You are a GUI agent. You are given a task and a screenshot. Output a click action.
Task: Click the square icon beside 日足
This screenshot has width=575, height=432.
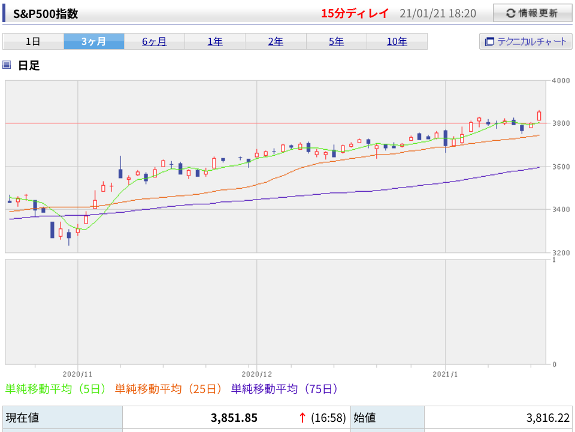tap(7, 65)
